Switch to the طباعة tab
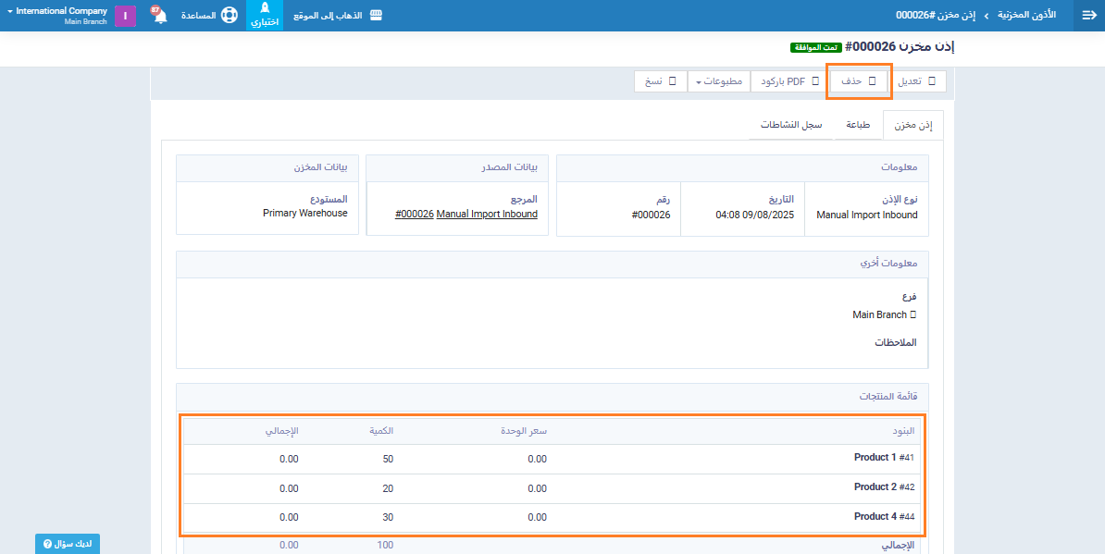1105x554 pixels. tap(858, 125)
